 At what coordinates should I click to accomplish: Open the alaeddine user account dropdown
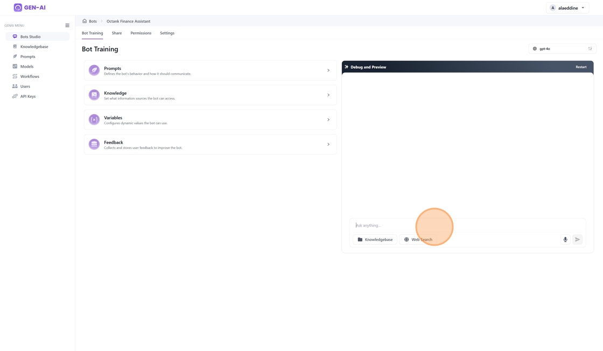click(x=567, y=8)
